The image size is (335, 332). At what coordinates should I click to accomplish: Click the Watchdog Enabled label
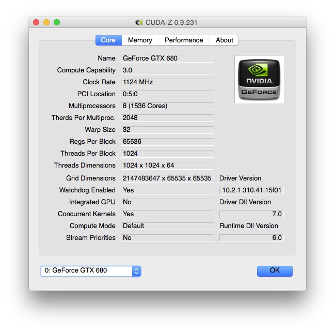(87, 190)
